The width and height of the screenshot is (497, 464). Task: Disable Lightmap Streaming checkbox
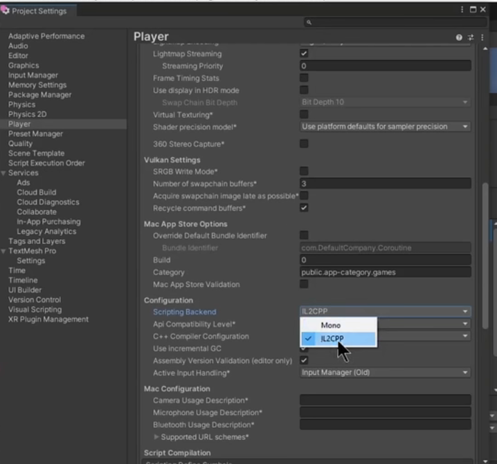(304, 54)
